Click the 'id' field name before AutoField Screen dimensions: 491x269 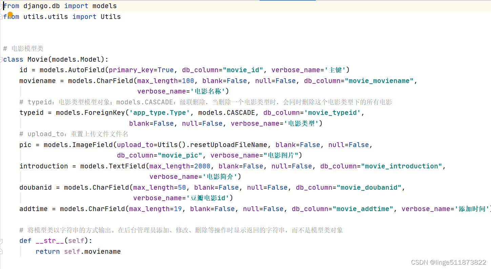click(x=23, y=70)
